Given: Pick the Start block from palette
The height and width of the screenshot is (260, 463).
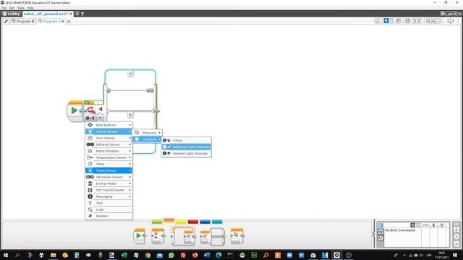Looking at the screenshot, I should pyautogui.click(x=139, y=235).
